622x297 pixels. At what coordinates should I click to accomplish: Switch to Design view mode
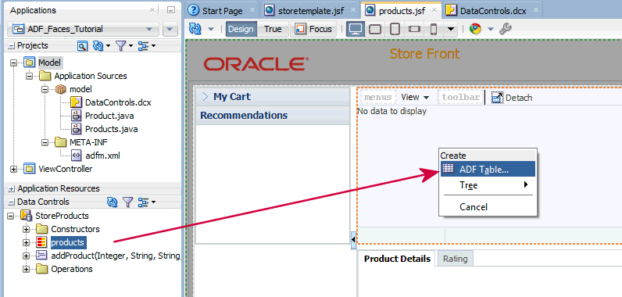241,29
